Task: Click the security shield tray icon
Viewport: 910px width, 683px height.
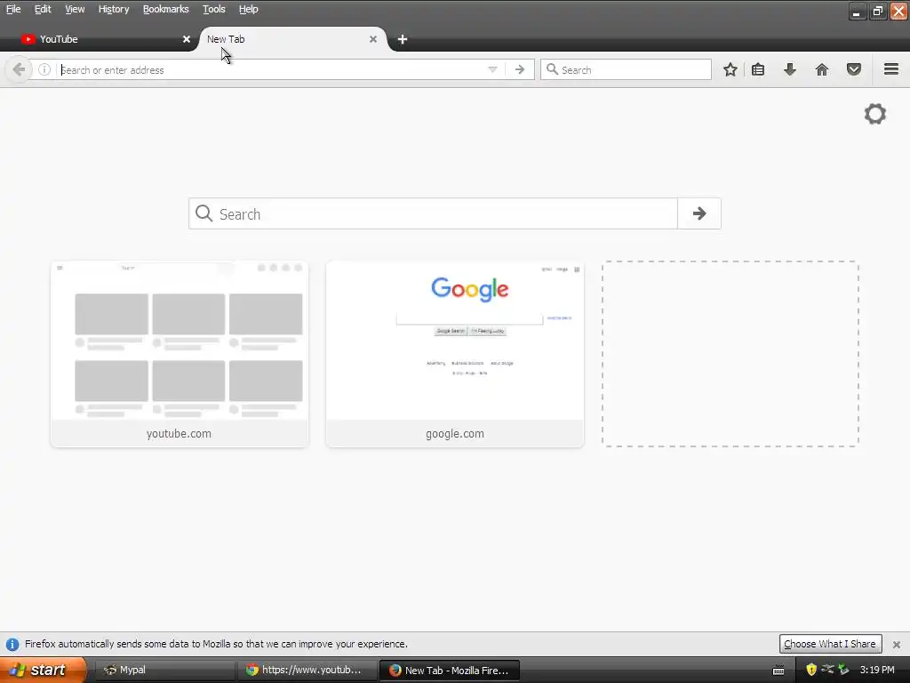Action: 810,670
